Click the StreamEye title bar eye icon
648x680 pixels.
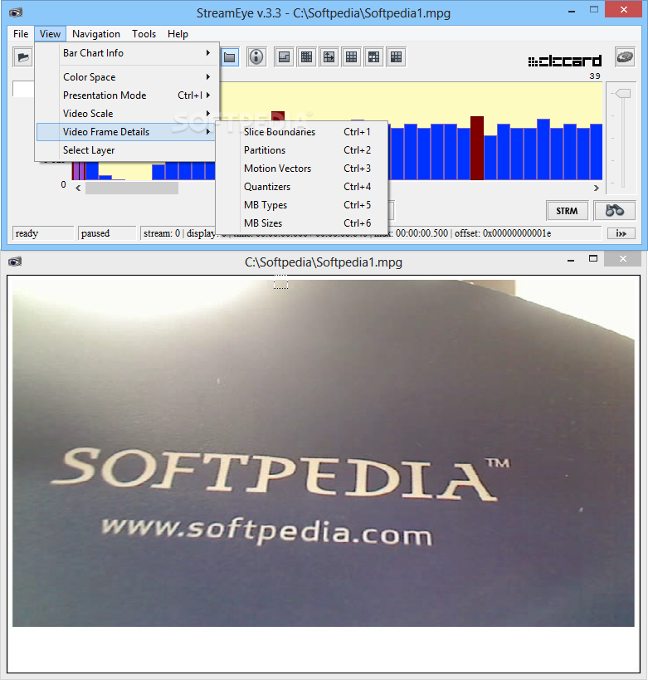pos(16,12)
